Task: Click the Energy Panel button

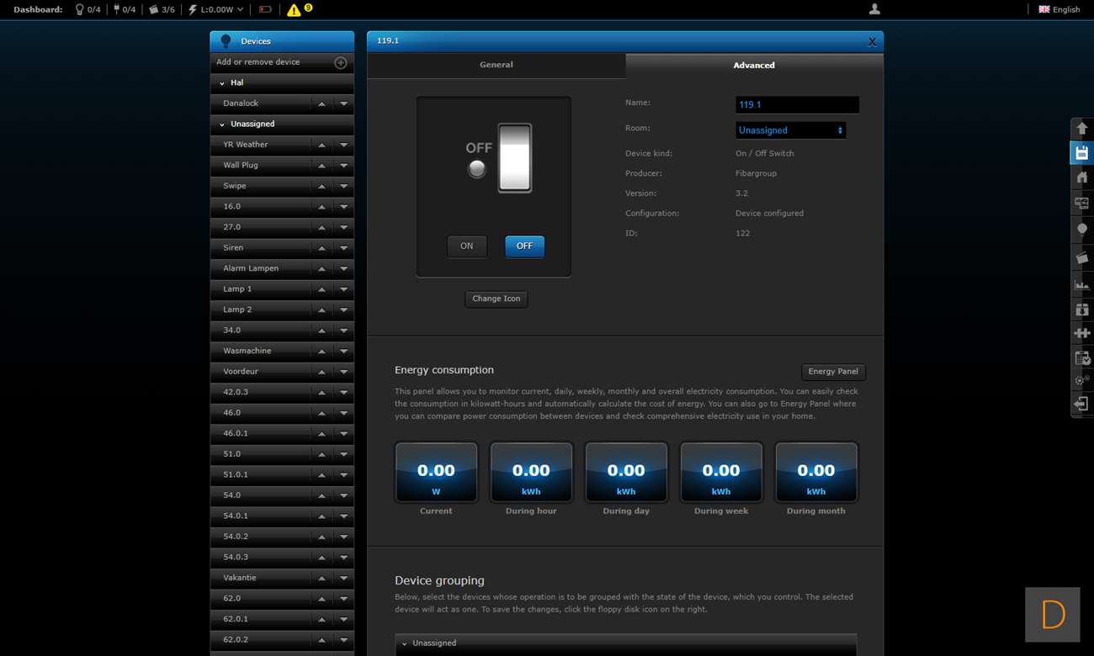Action: (x=832, y=372)
